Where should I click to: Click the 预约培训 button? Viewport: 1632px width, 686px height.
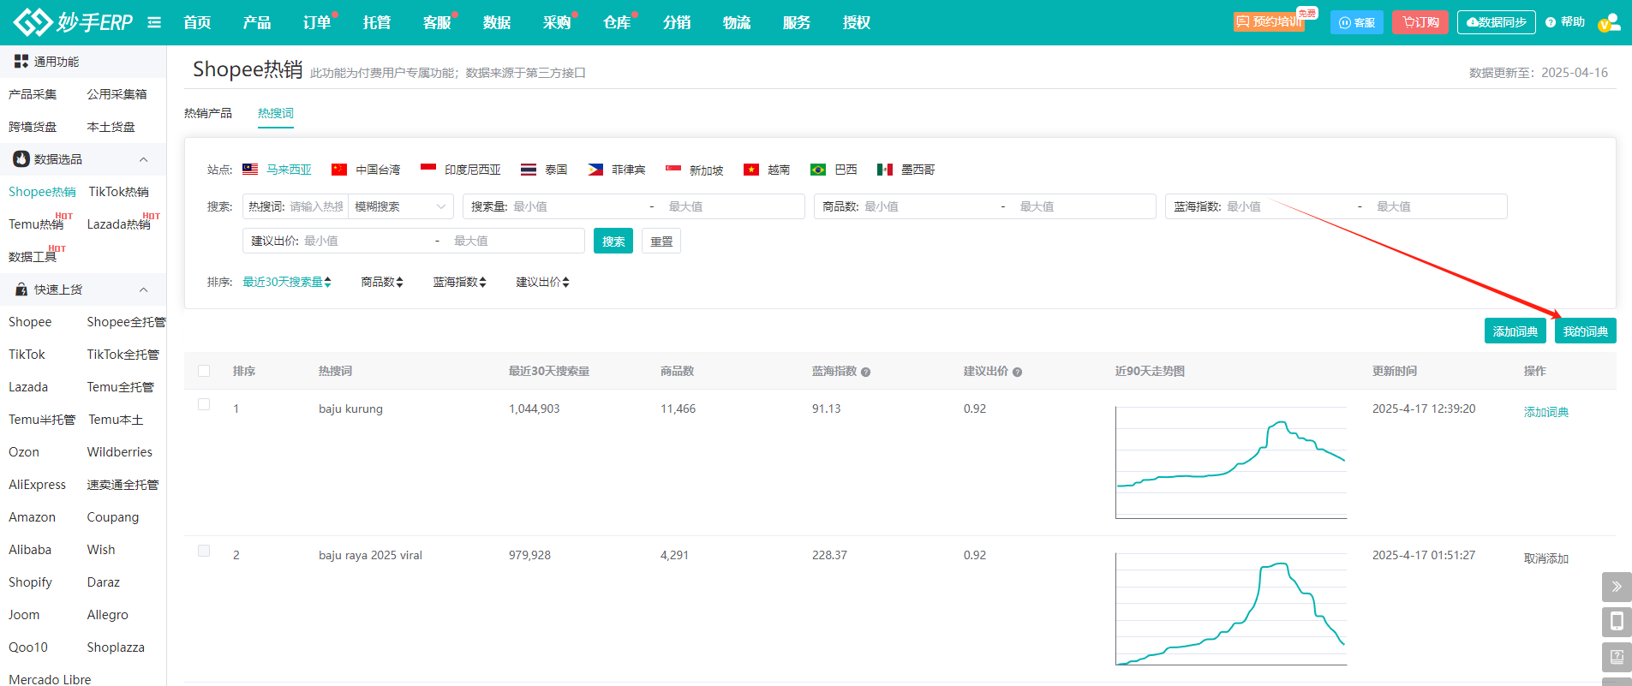[x=1269, y=21]
